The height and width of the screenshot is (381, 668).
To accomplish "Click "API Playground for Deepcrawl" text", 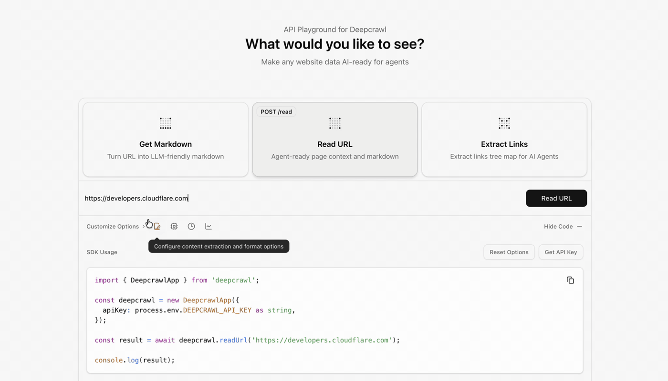I will 335,30.
